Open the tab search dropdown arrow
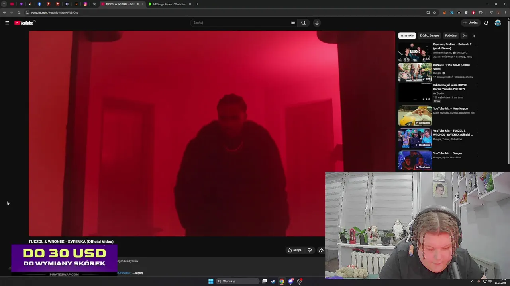Screen dimensions: 510x286 tap(4, 4)
